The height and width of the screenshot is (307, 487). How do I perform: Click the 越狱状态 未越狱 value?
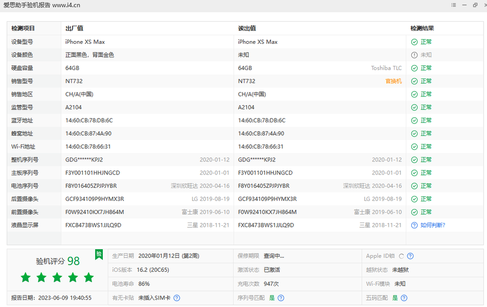(400, 270)
